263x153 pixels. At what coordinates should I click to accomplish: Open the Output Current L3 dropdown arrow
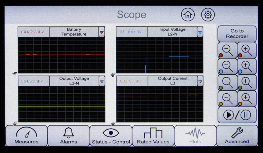[200, 81]
